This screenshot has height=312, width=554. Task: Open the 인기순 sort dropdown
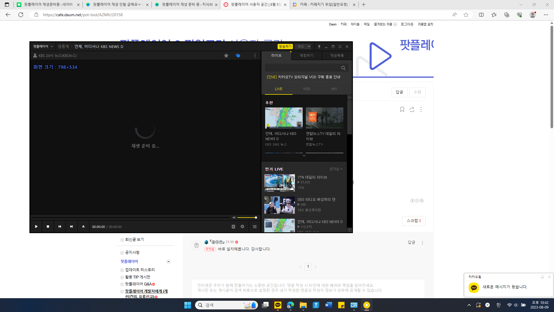point(336,169)
